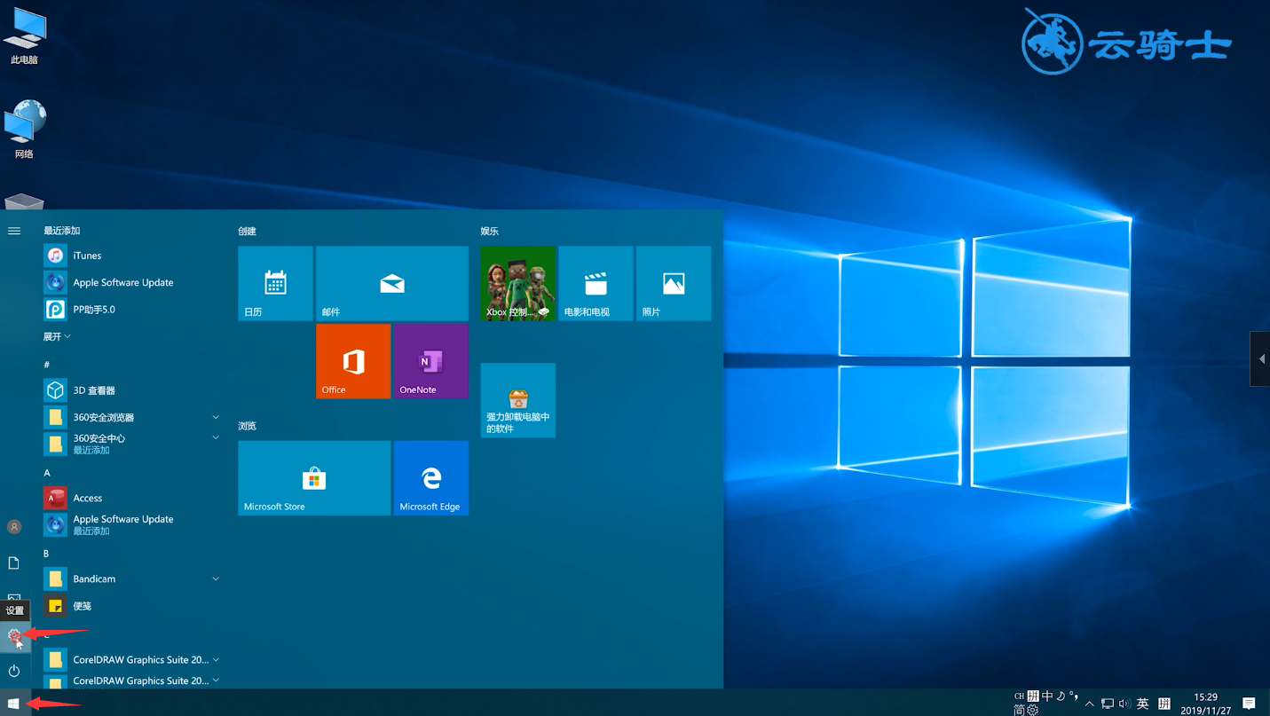The height and width of the screenshot is (716, 1270).
Task: Open the Action Center notification icon
Action: click(1249, 704)
